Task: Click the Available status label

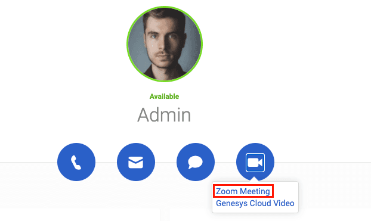Action: pyautogui.click(x=164, y=97)
